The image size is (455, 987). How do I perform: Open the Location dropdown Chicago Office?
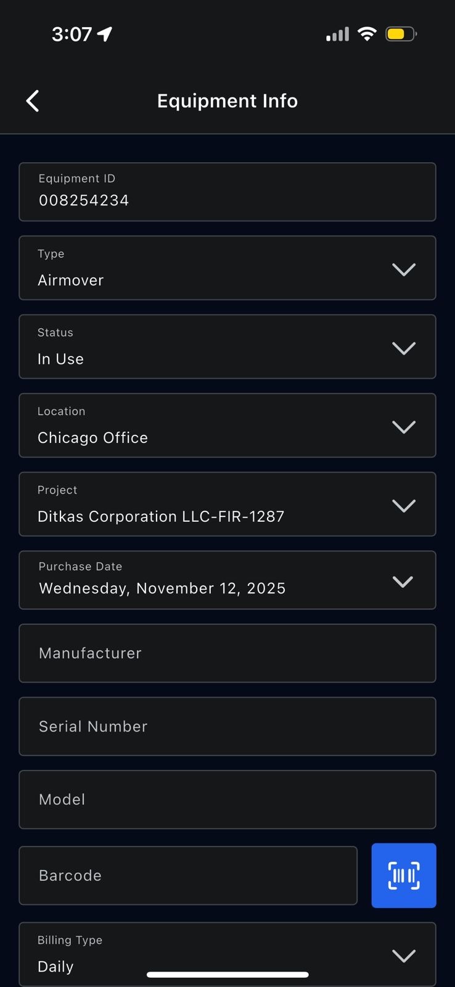[x=227, y=426]
